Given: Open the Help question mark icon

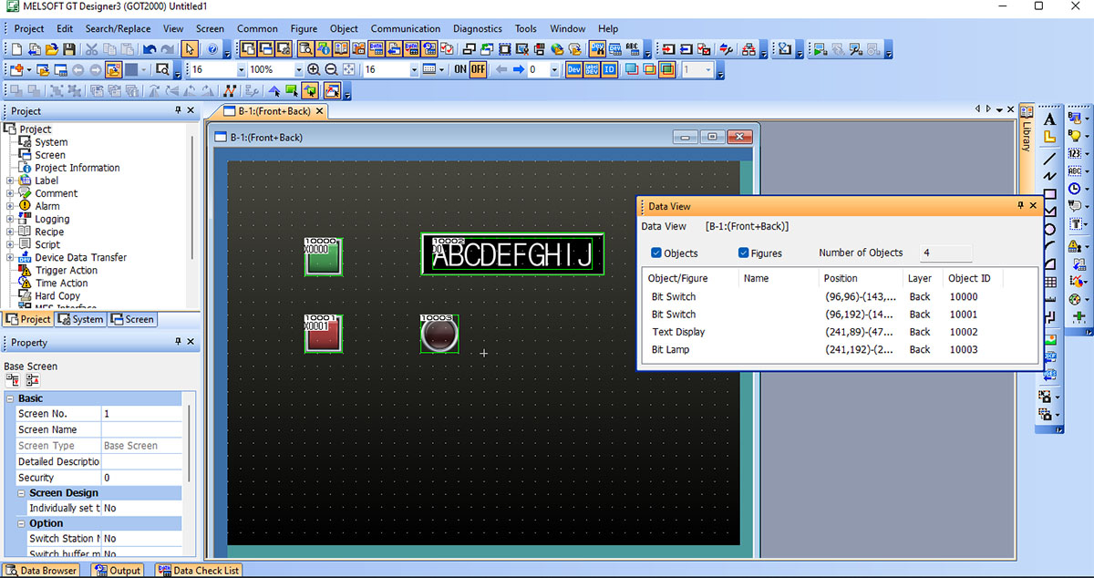Looking at the screenshot, I should coord(212,49).
